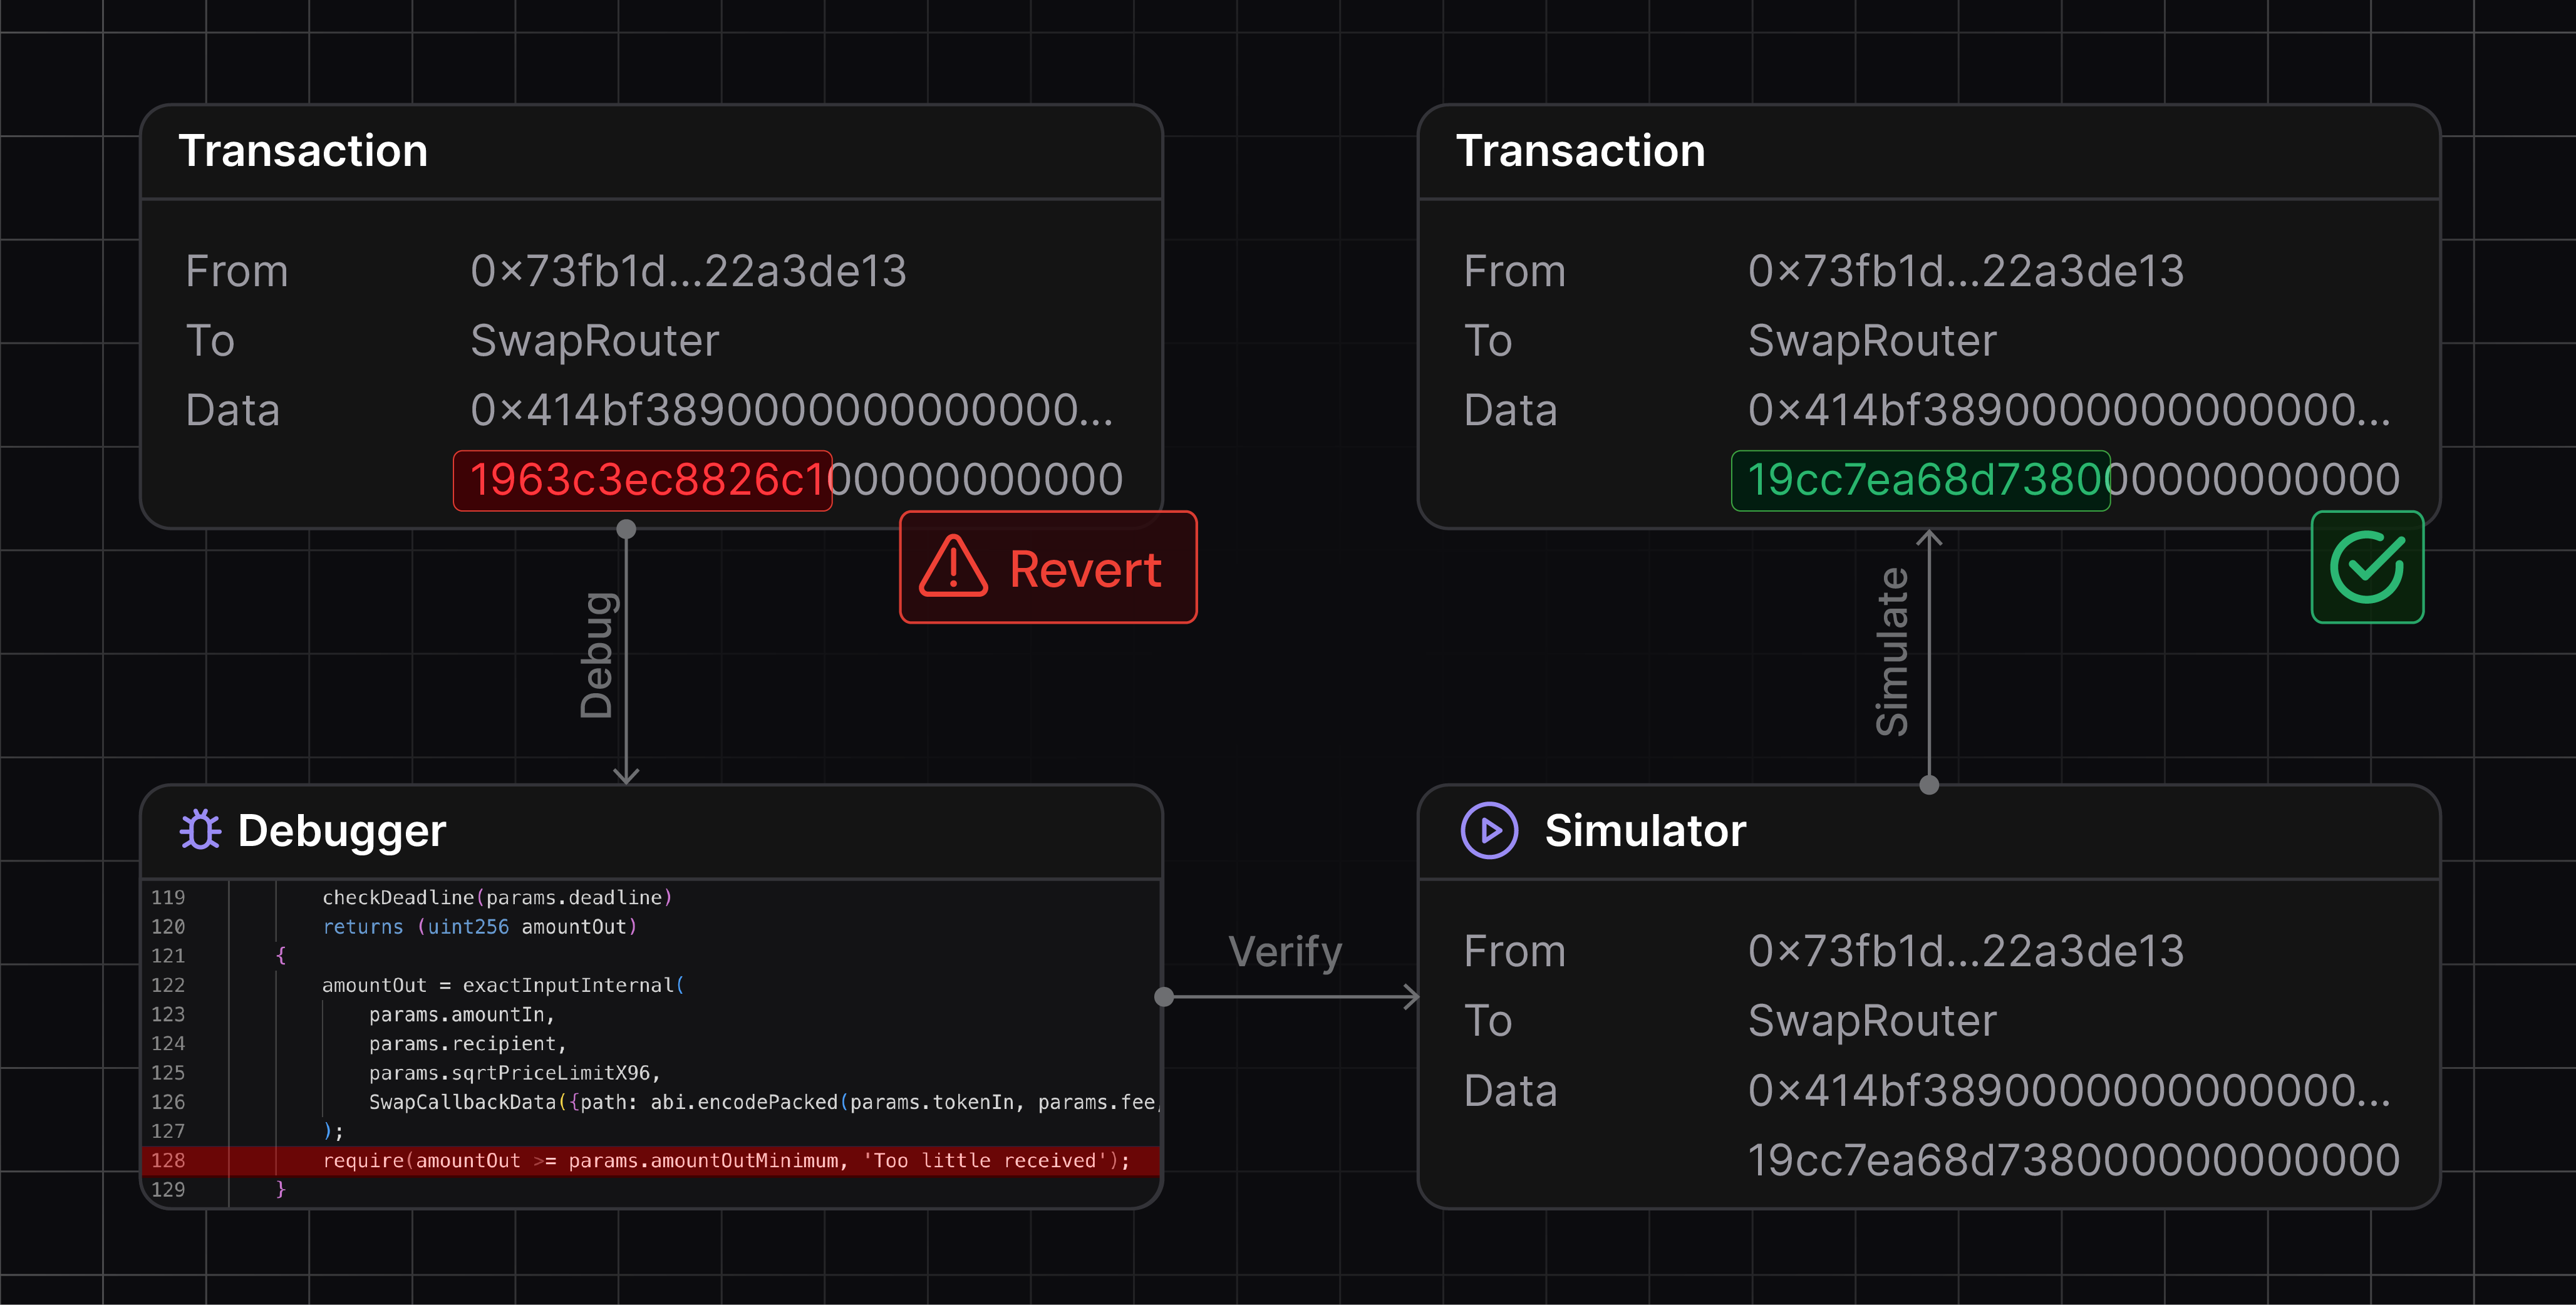2576x1305 pixels.
Task: Click 19cc7ea68d7380 data line in Simulator panel
Action: click(2074, 1161)
